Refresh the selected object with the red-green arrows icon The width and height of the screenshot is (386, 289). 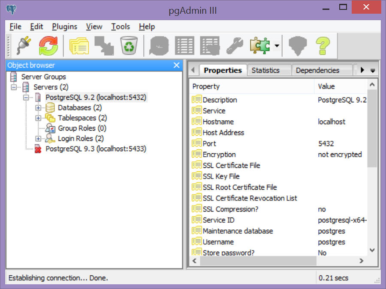48,45
